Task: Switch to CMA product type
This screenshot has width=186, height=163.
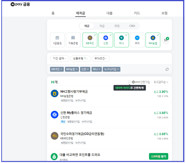Action: 132,26
